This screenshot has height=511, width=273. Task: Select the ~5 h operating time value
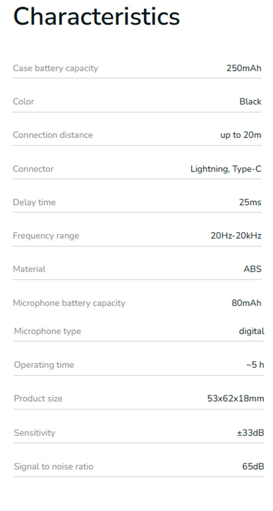[x=255, y=365]
